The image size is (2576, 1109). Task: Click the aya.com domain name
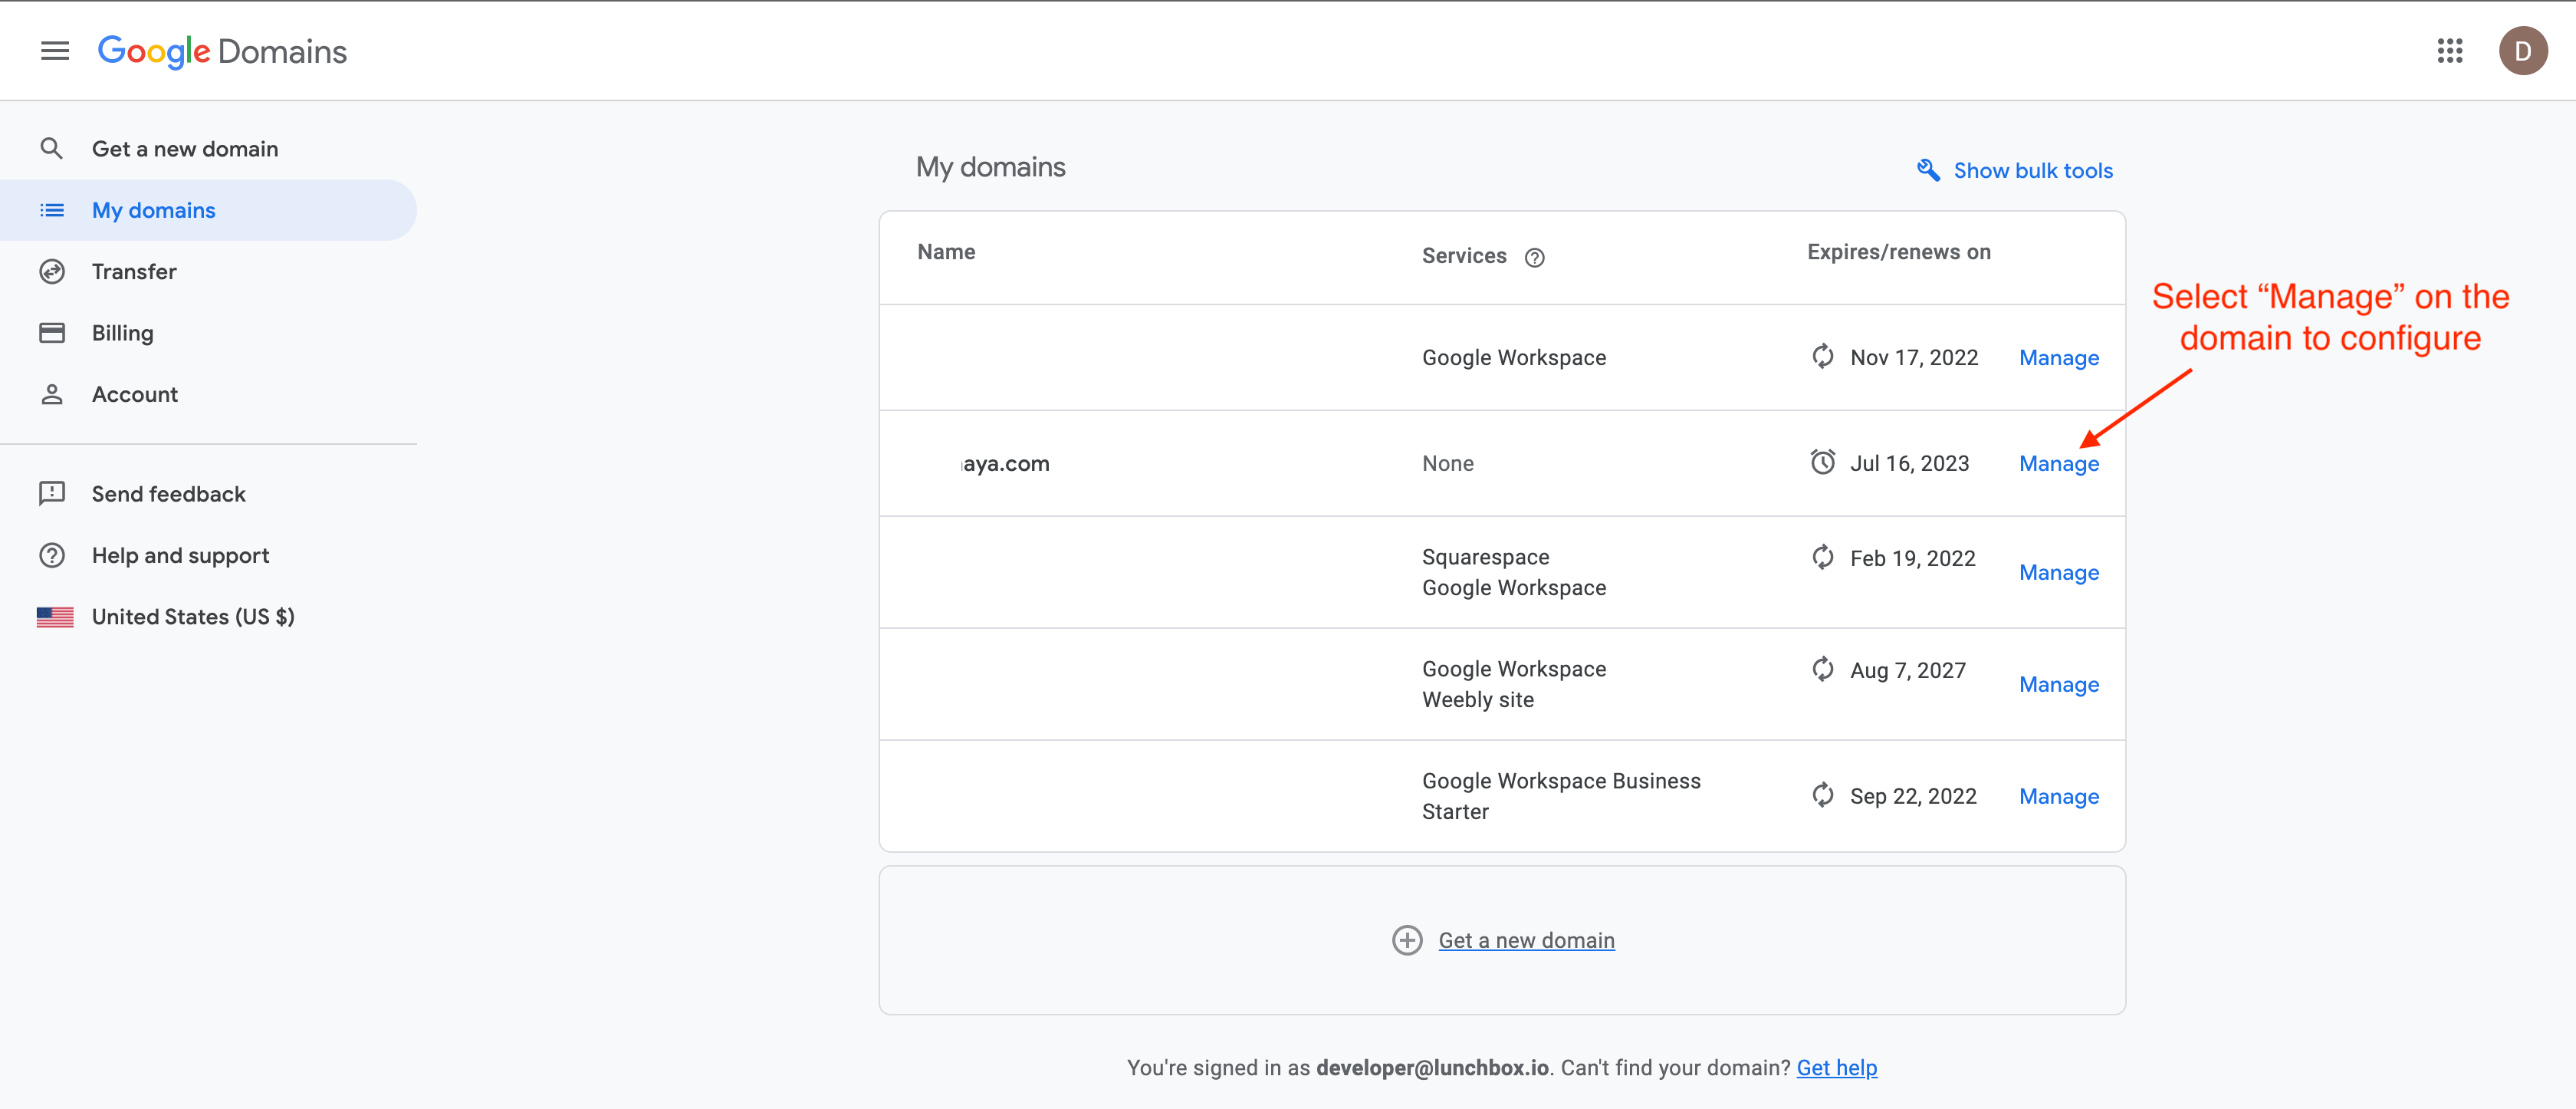[1005, 464]
